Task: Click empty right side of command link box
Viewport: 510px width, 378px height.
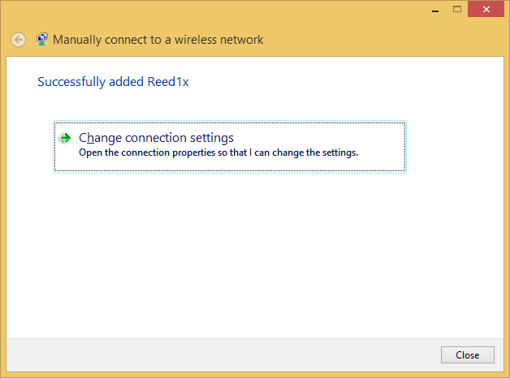Action: [382, 138]
